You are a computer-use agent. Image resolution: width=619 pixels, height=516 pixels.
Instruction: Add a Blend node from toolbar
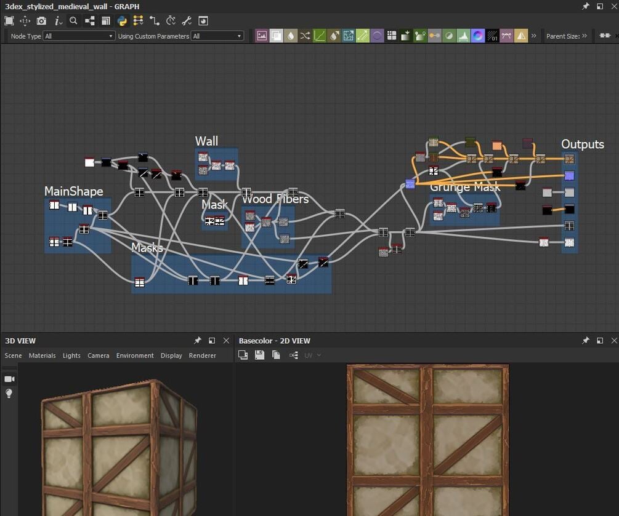tap(277, 36)
